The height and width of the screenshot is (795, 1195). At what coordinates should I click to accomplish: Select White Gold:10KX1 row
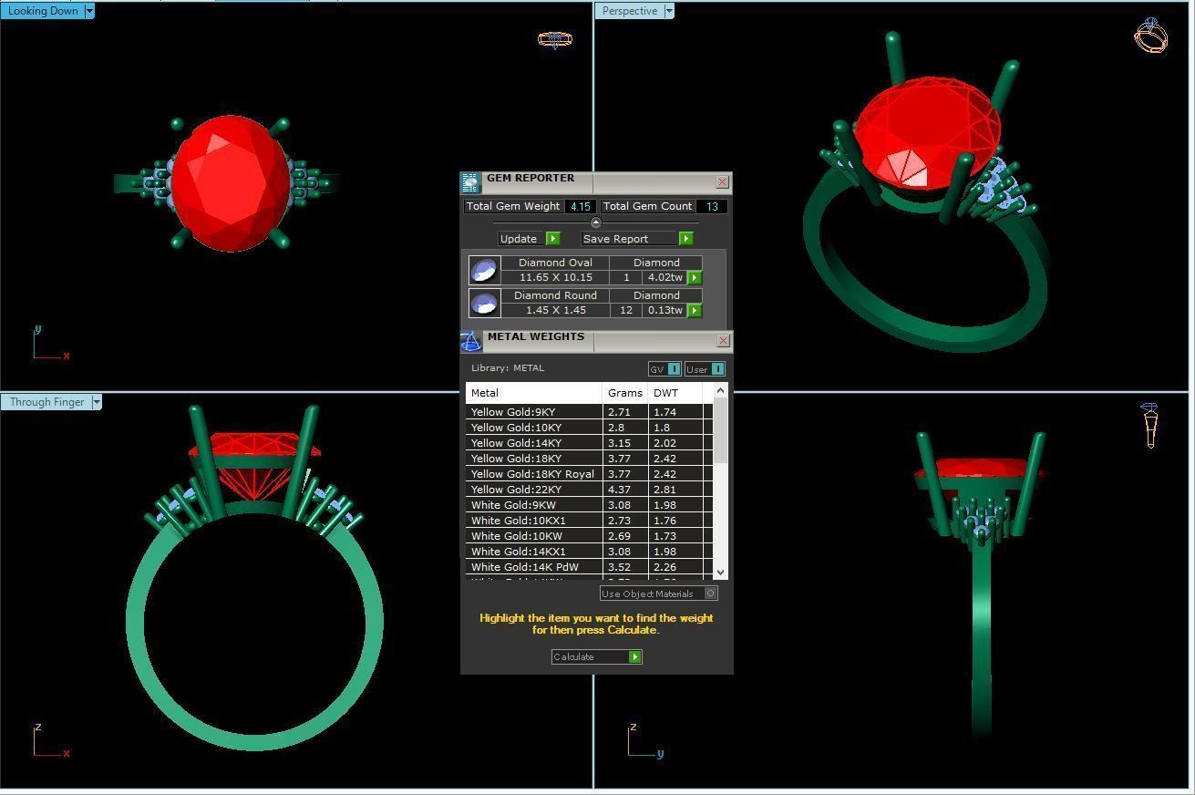[589, 521]
